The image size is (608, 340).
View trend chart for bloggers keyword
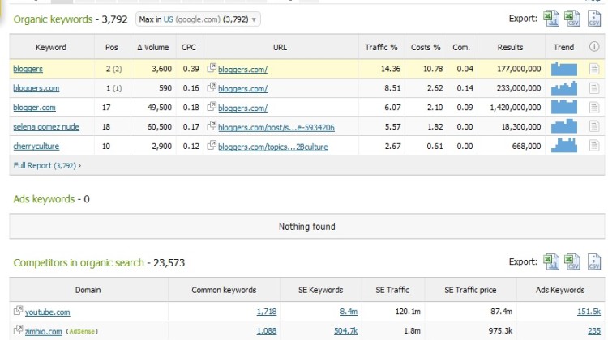[563, 69]
